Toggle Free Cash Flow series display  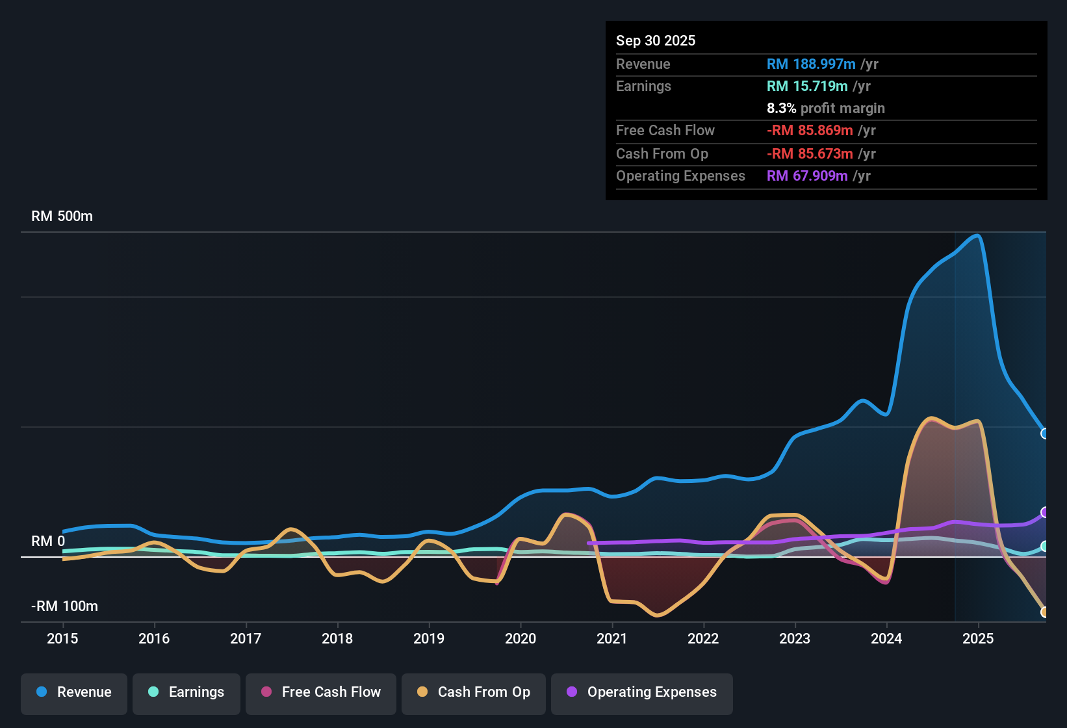320,692
